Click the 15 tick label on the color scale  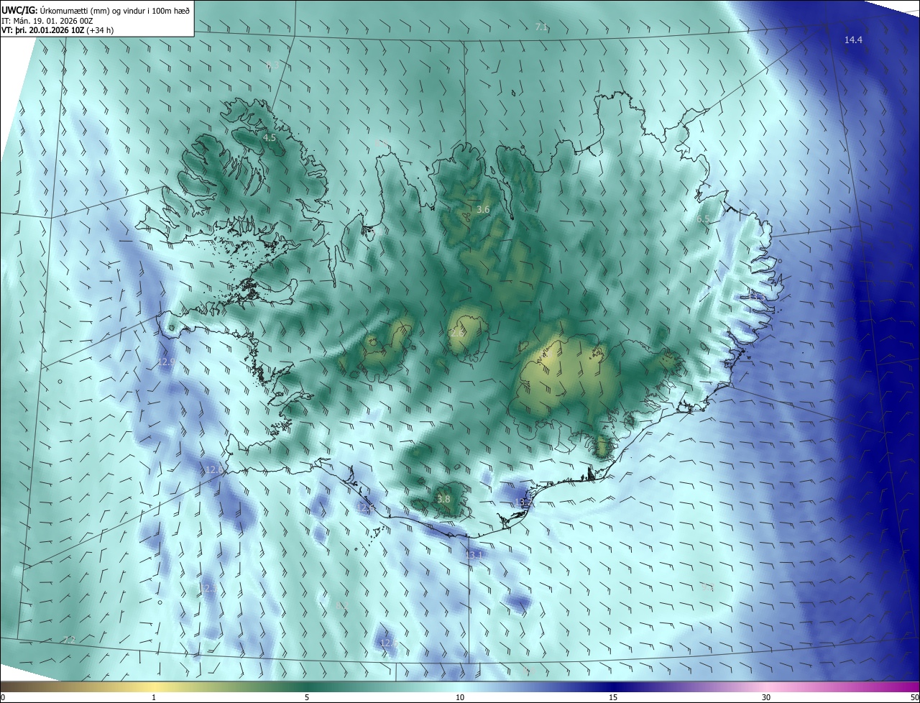pos(613,697)
